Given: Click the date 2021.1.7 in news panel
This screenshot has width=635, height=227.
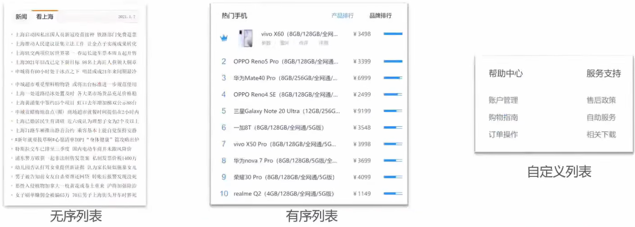Looking at the screenshot, I should coord(127,17).
